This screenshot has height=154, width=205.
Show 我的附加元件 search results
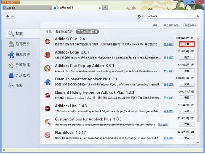[x=64, y=32]
